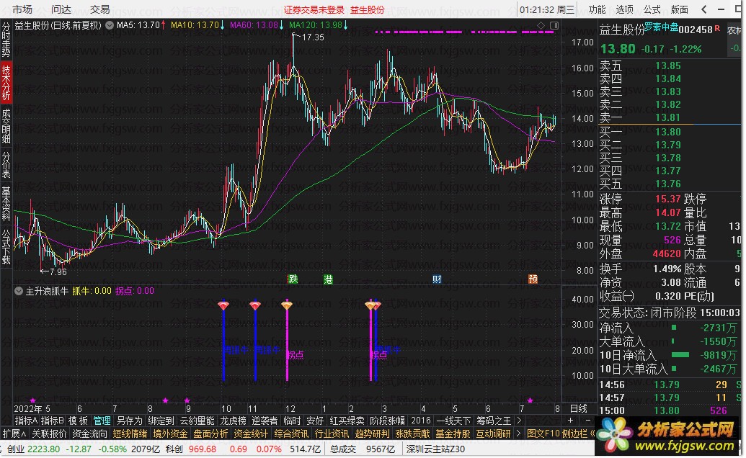Open the 公式 menu
746x458 pixels.
click(x=652, y=9)
